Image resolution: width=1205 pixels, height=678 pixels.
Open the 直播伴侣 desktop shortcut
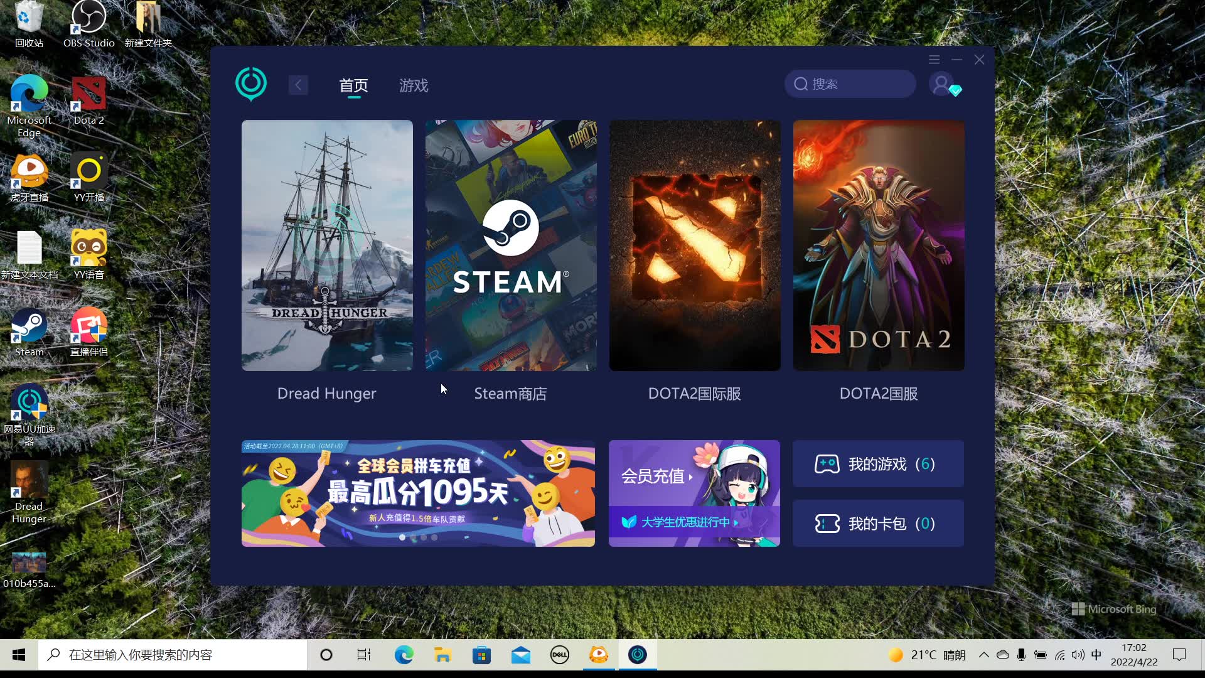point(88,333)
